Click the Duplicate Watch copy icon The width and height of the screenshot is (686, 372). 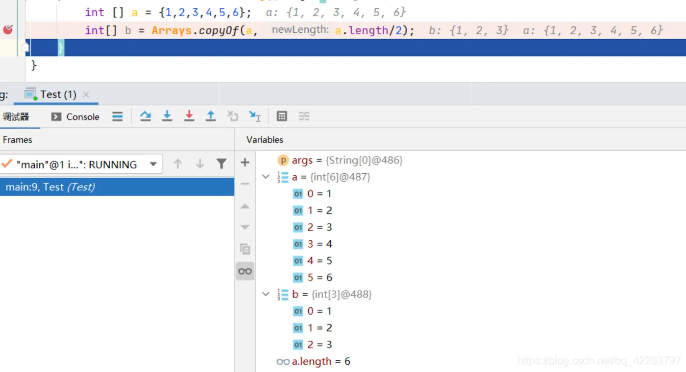pyautogui.click(x=245, y=249)
